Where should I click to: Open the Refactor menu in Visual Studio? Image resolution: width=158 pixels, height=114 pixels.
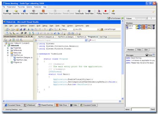click(24, 26)
